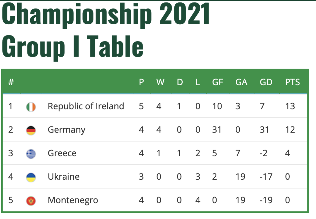The image size is (316, 219).
Task: Select the Republic of Ireland team name
Action: tap(86, 106)
